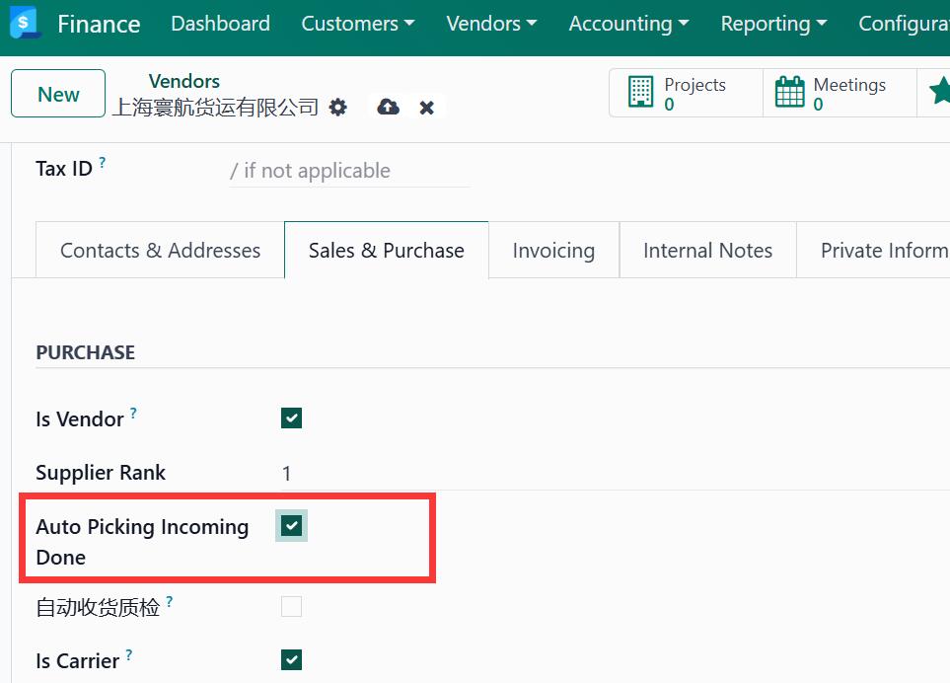Screen dimensions: 950x683
Task: Click the Finance app title
Action: pos(99,25)
